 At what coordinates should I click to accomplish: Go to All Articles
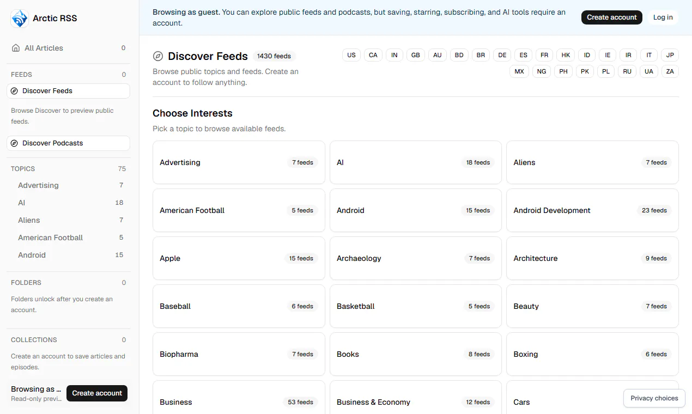68,48
